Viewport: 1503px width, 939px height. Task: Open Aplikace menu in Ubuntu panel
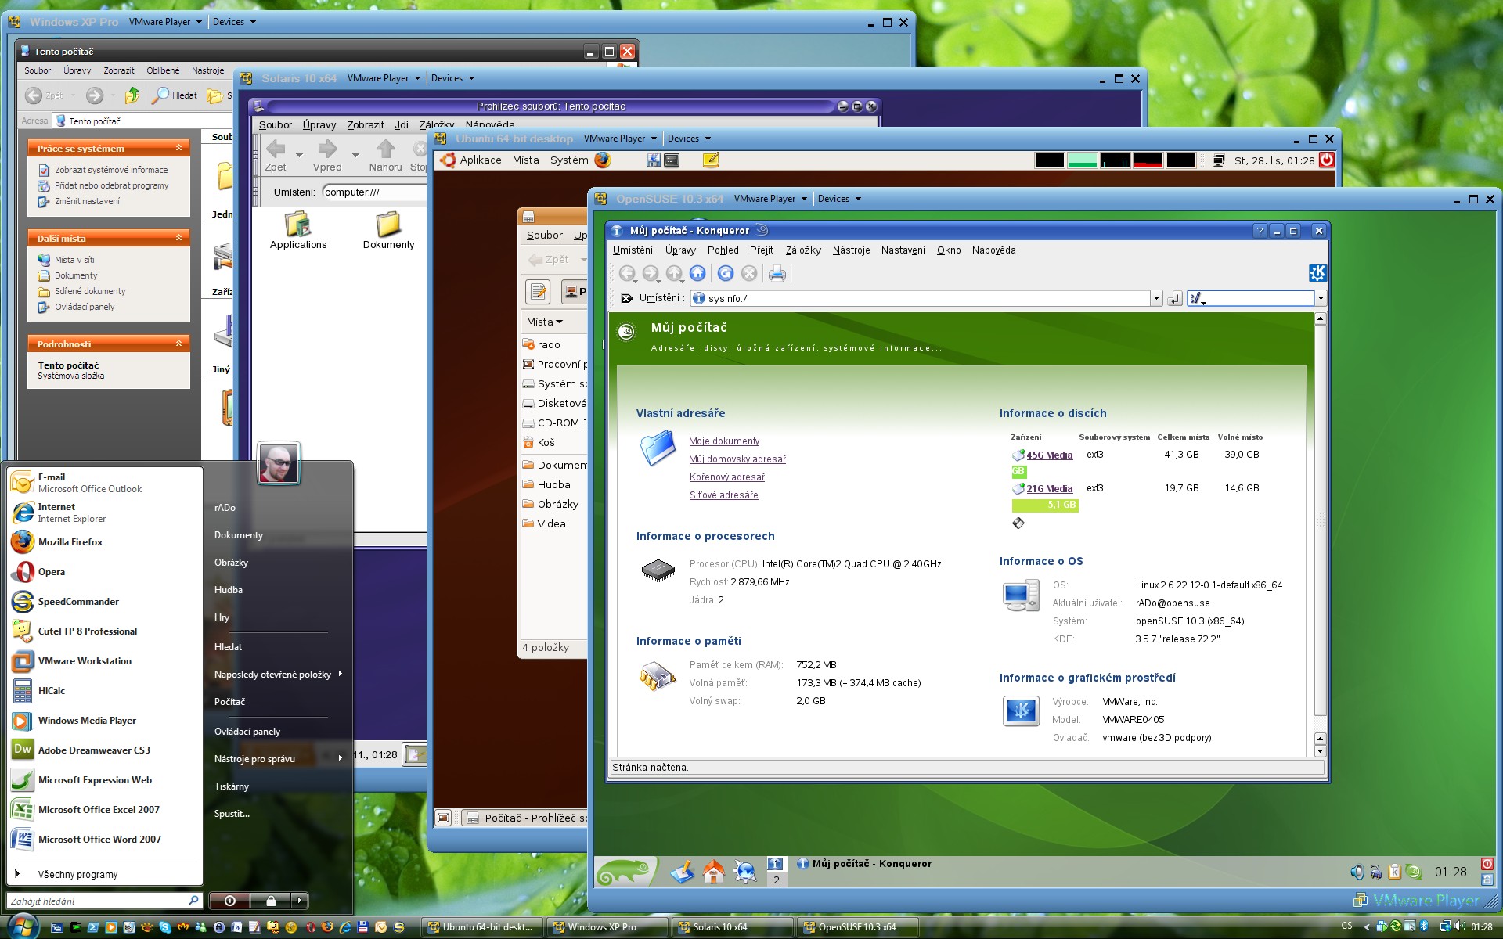(480, 160)
